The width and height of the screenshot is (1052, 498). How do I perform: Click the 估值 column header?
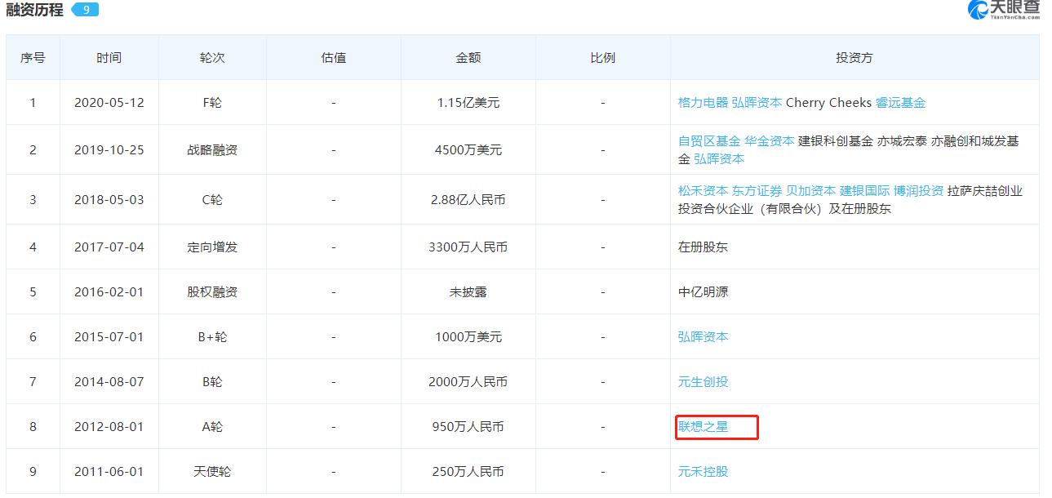click(x=333, y=58)
